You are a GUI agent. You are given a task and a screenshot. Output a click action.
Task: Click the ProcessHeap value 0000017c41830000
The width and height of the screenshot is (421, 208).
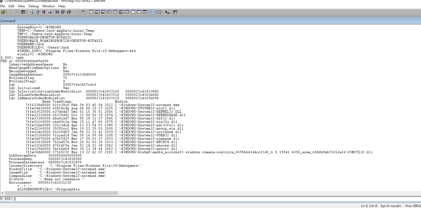point(65,159)
